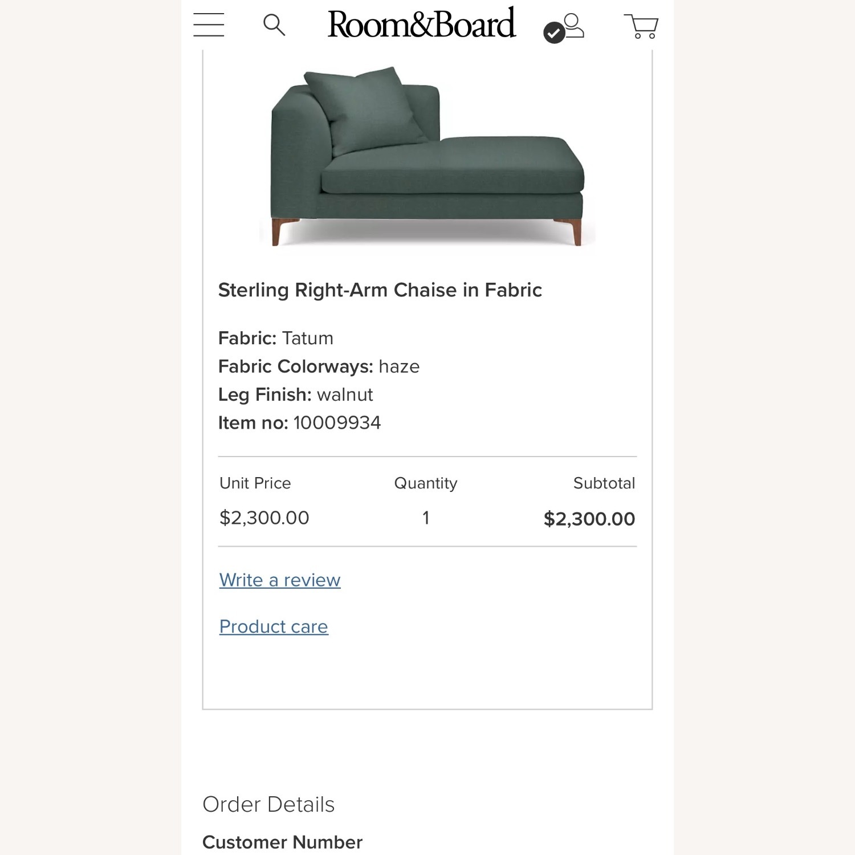This screenshot has height=855, width=855.
Task: Click the quantity value of 1
Action: point(425,518)
